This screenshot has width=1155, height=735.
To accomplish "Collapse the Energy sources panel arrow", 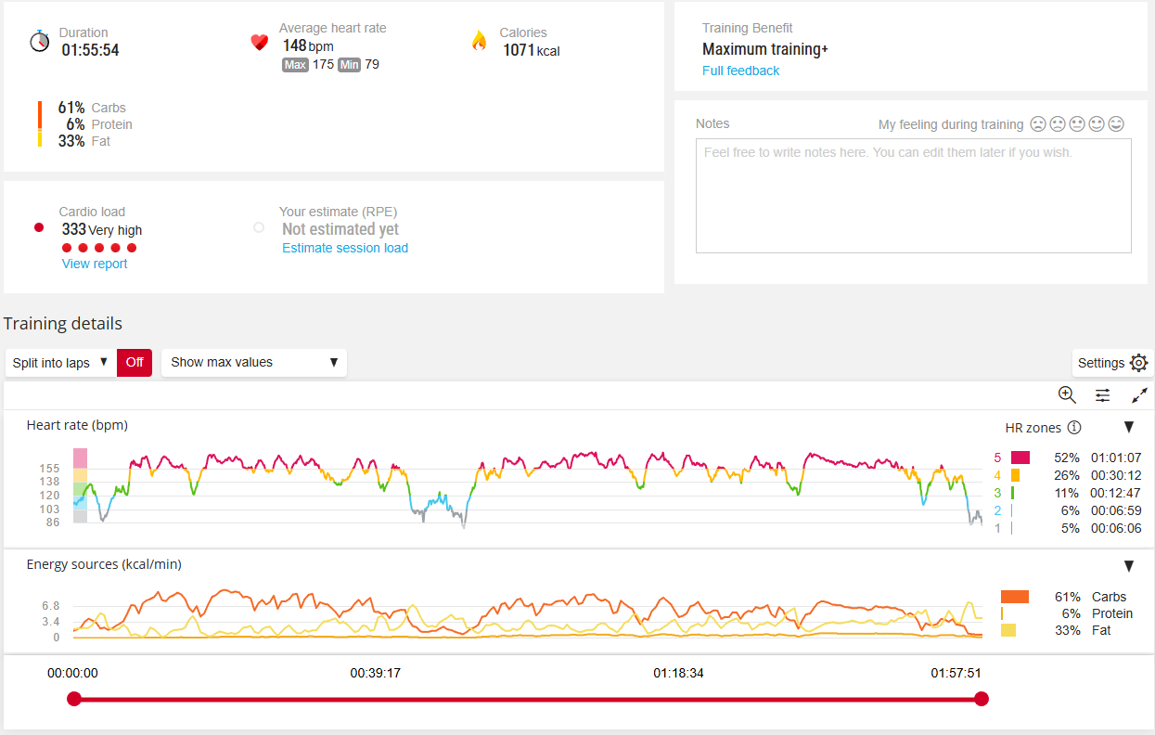I will (x=1129, y=566).
